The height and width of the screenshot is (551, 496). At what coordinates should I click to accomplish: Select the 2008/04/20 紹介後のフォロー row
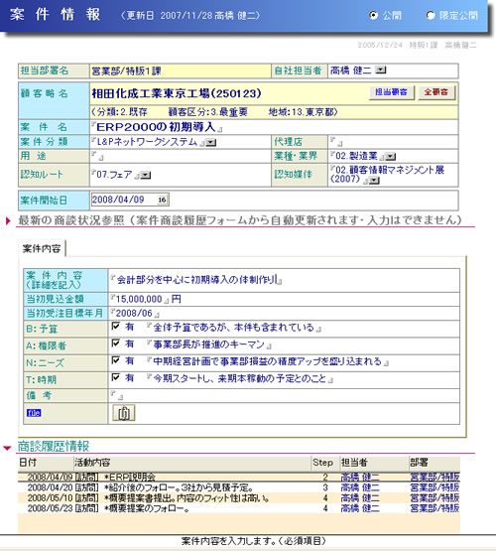(x=239, y=487)
